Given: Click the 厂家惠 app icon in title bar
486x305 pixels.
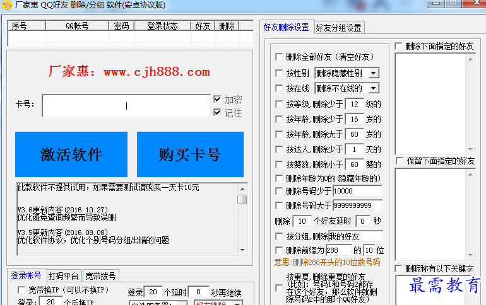Looking at the screenshot, I should [x=6, y=5].
